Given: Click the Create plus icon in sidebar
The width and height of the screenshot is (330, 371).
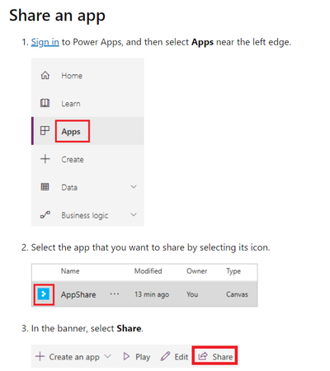Looking at the screenshot, I should (x=45, y=159).
